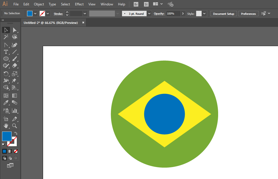Expand the opacity slider arrow
Image resolution: width=278 pixels, height=179 pixels.
point(183,14)
